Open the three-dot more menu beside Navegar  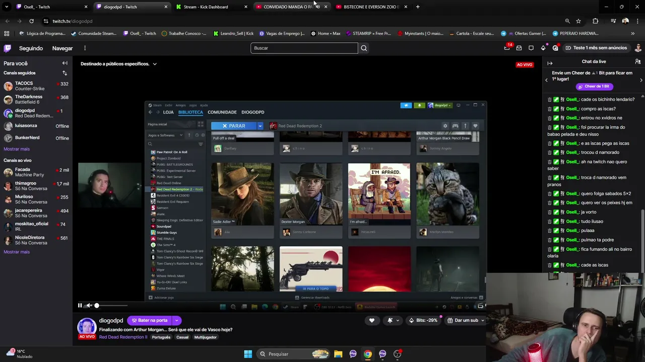85,48
